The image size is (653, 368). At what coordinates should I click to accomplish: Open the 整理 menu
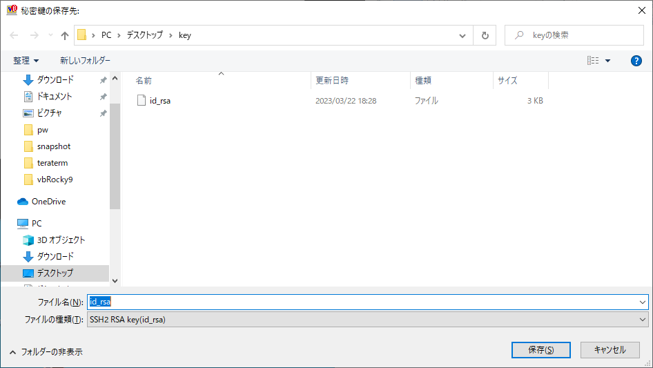[26, 61]
